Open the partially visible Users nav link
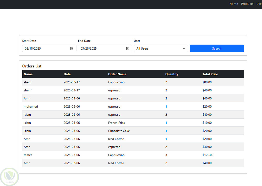The height and width of the screenshot is (186, 262). 259,4
